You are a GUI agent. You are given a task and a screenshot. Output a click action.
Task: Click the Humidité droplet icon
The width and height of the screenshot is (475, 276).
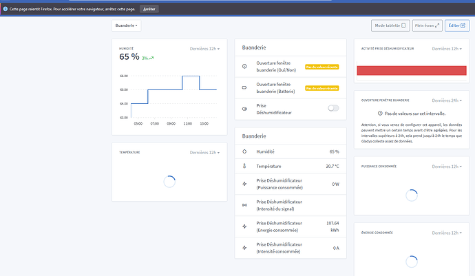244,151
